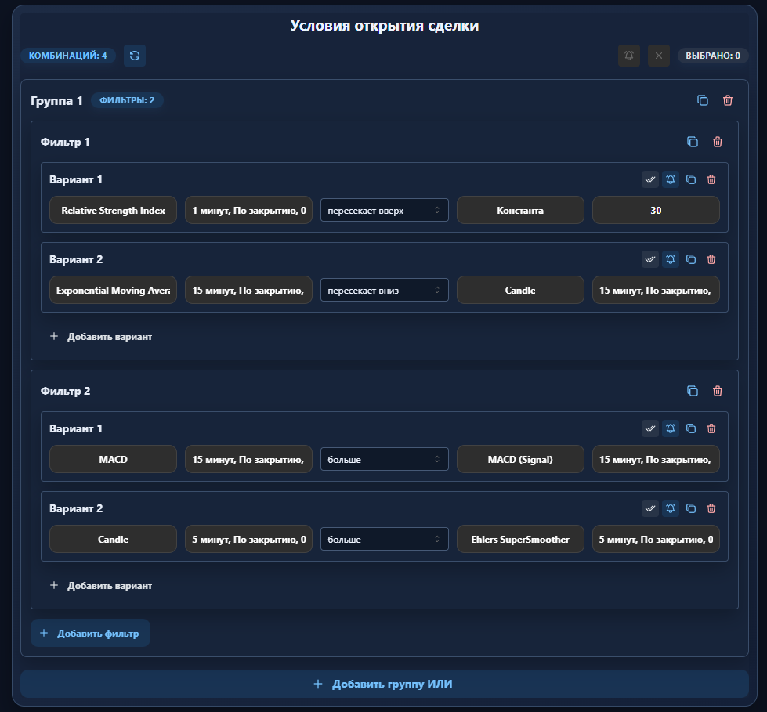This screenshot has width=767, height=712.
Task: Toggle select checkmark on MACD variant
Action: (x=650, y=428)
